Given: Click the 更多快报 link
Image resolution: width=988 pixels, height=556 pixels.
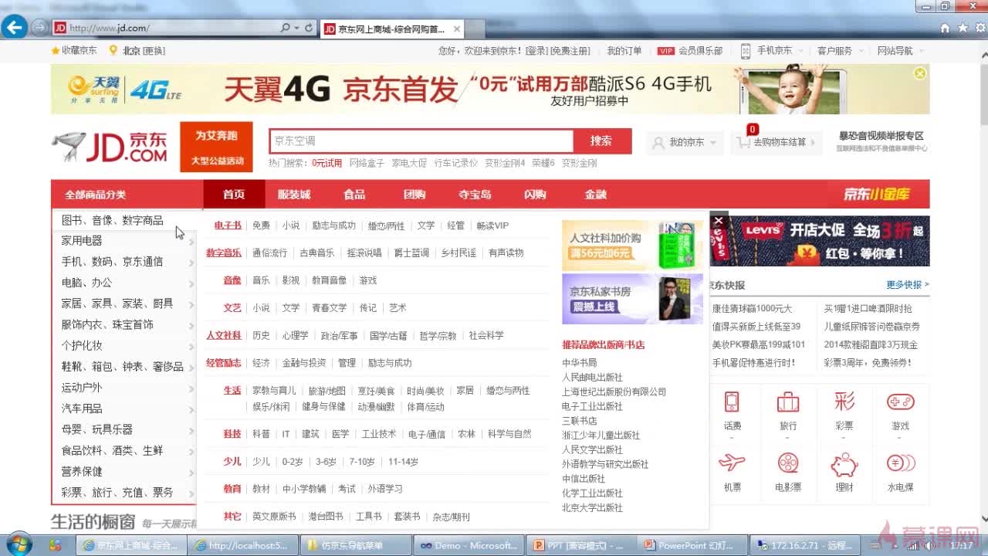Looking at the screenshot, I should 908,284.
